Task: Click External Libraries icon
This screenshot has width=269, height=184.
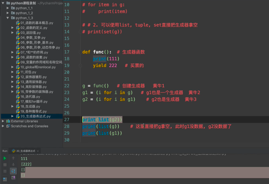Action: click(8, 121)
